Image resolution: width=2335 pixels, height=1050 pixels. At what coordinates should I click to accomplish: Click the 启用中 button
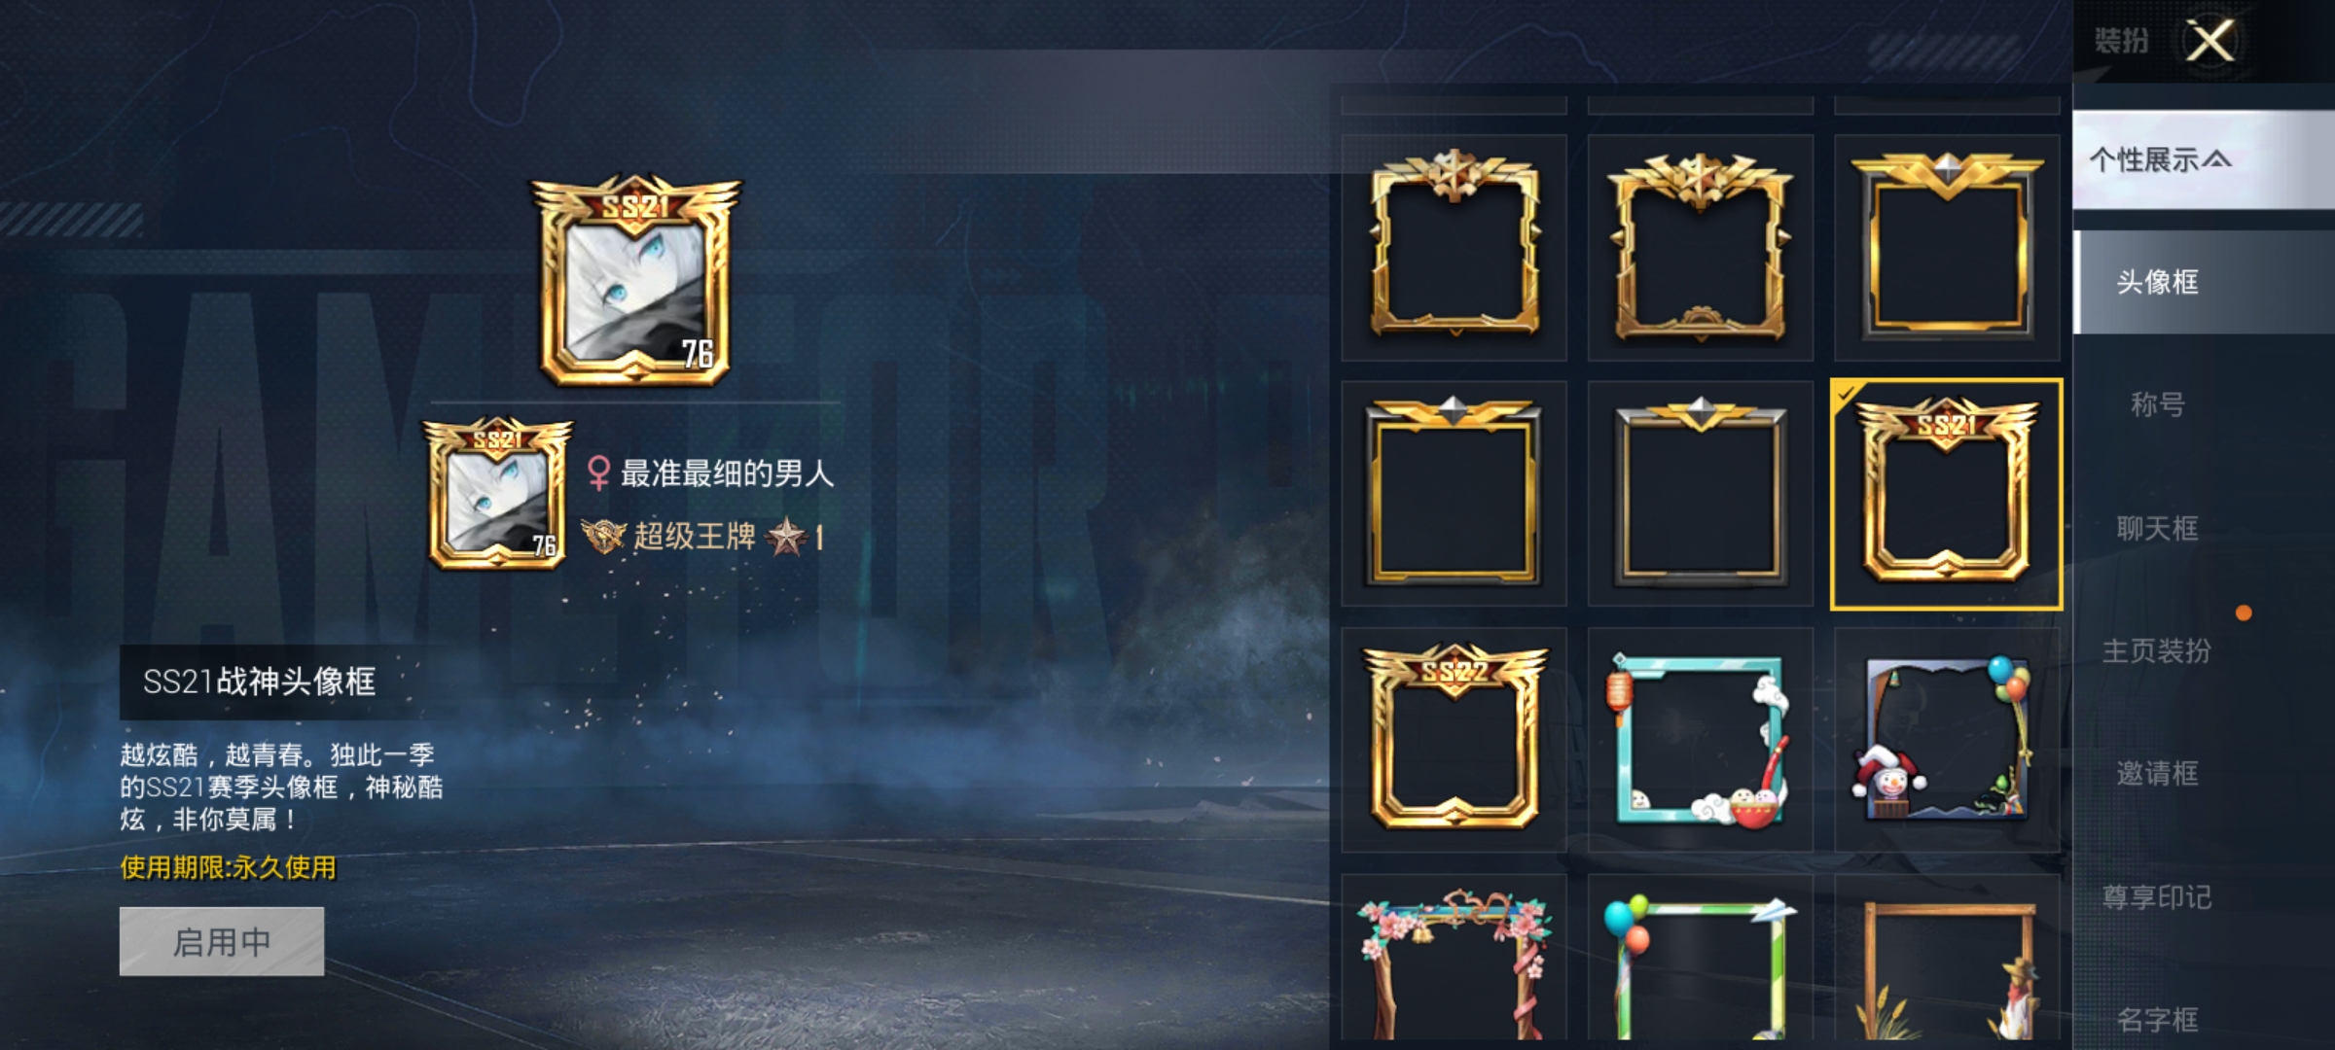coord(222,941)
